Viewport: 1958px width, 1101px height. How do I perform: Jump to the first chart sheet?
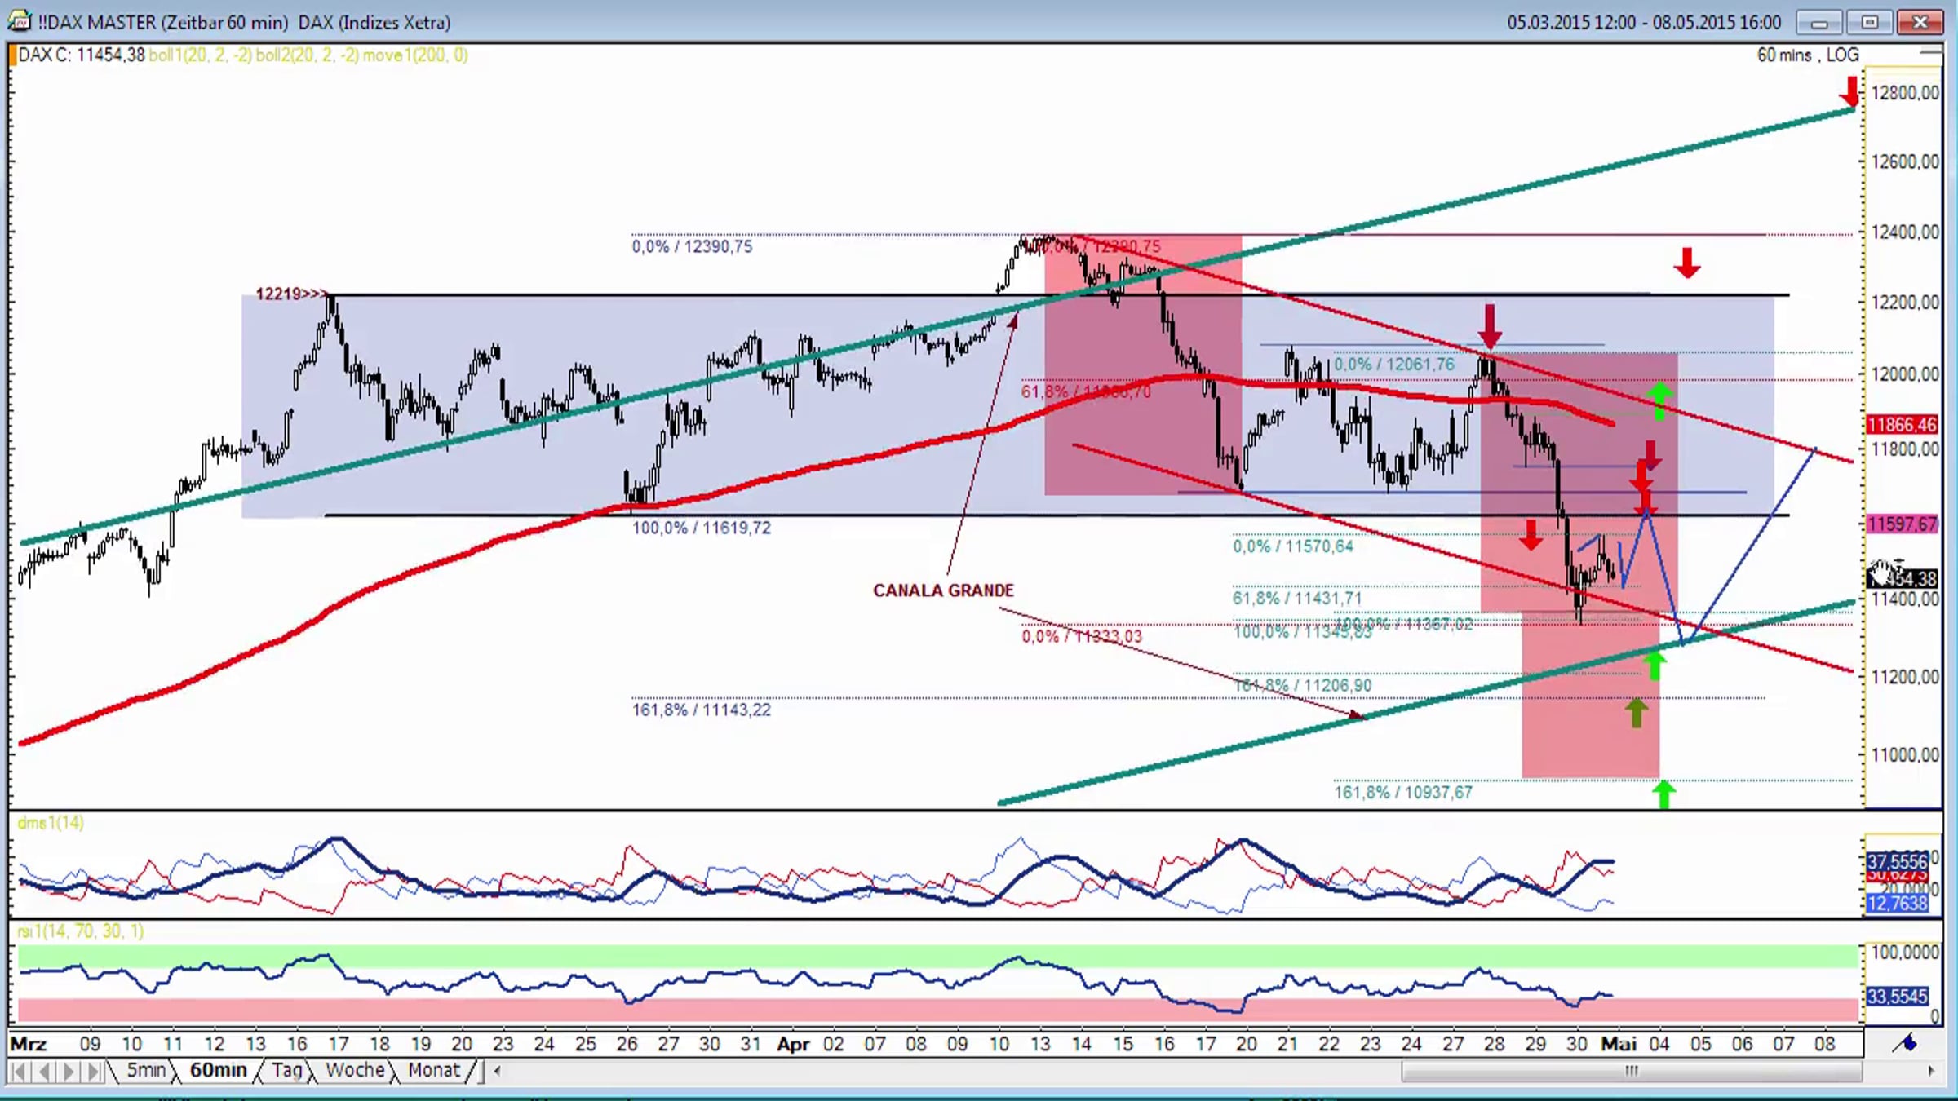(19, 1071)
